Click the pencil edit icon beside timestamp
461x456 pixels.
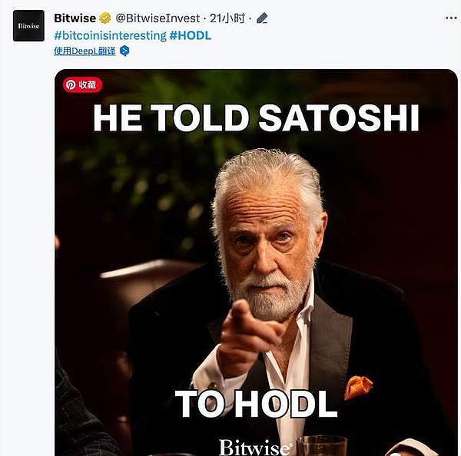pos(263,18)
